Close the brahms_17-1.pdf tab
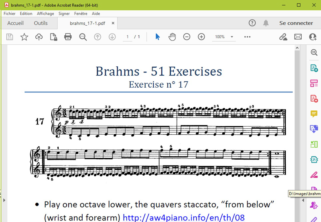 (x=113, y=23)
